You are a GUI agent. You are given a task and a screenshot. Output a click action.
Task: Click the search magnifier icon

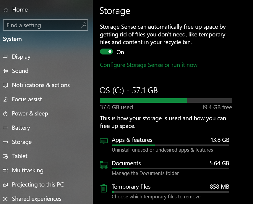[84, 25]
